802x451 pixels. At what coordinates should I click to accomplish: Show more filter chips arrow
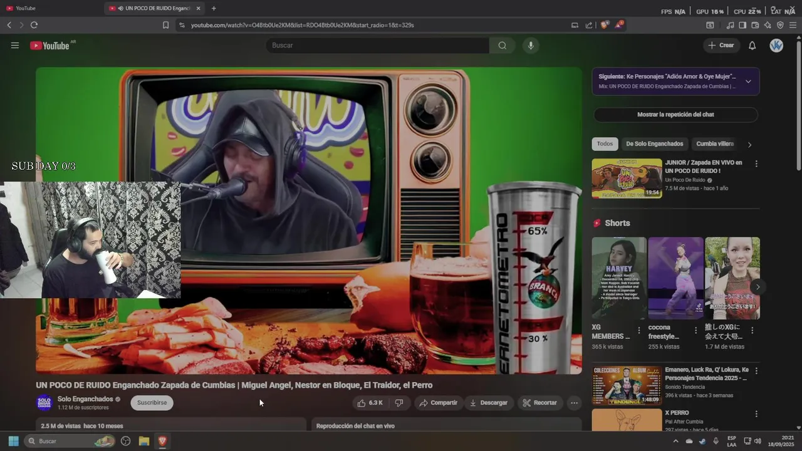click(x=749, y=145)
